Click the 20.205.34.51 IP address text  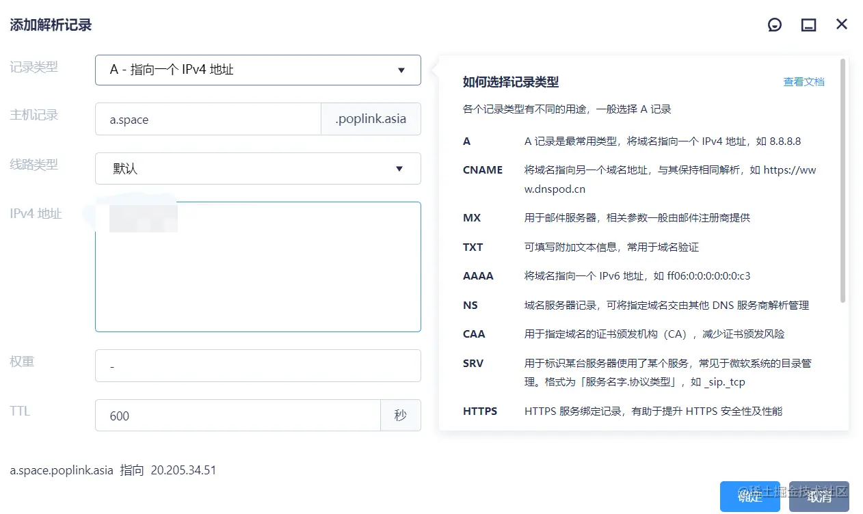click(183, 470)
